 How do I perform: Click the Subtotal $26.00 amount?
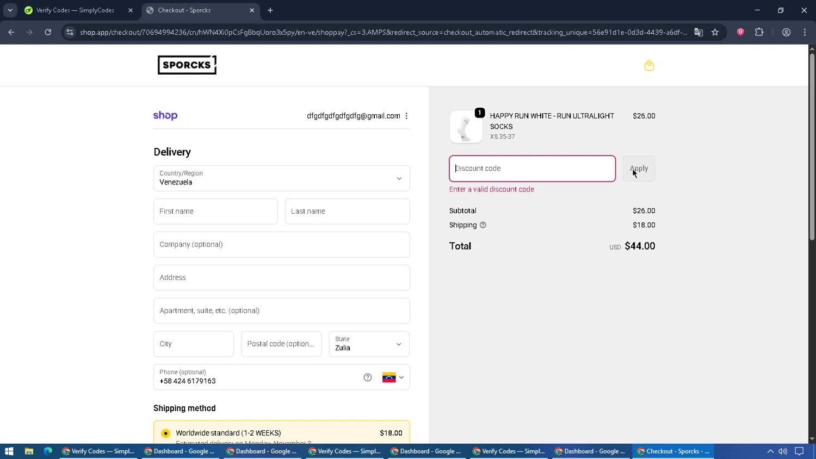pos(644,211)
